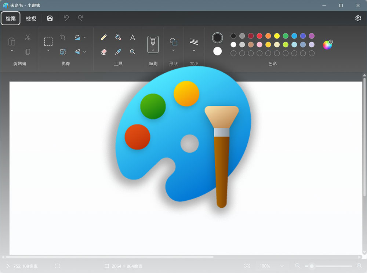Select the eraser tool

tap(104, 52)
